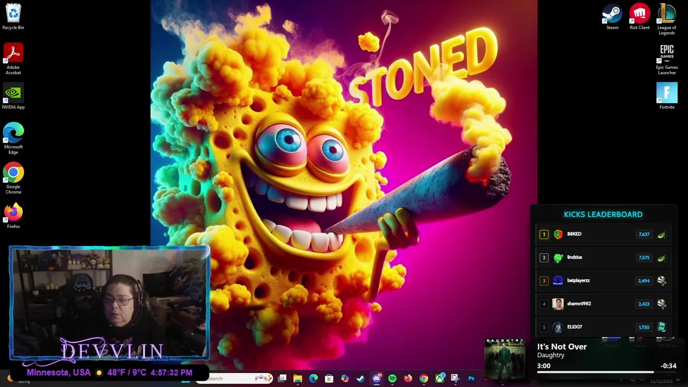Open Firefox from the taskbar
The image size is (688, 387).
click(x=408, y=378)
